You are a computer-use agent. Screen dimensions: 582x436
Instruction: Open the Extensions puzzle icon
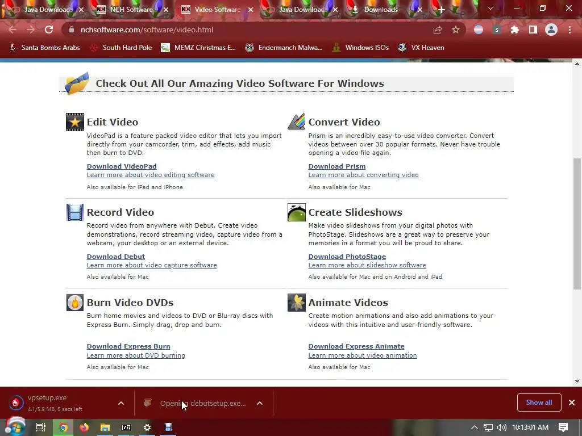coord(514,30)
